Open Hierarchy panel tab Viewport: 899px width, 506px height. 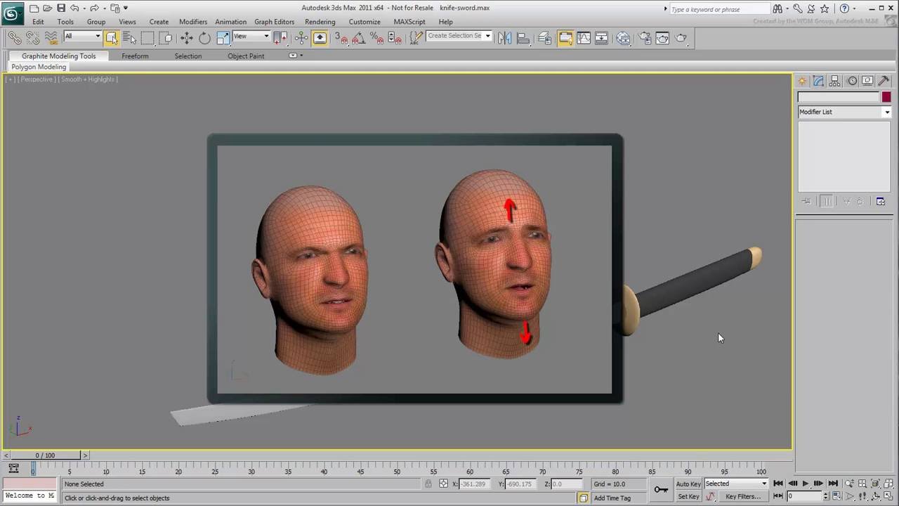click(835, 81)
